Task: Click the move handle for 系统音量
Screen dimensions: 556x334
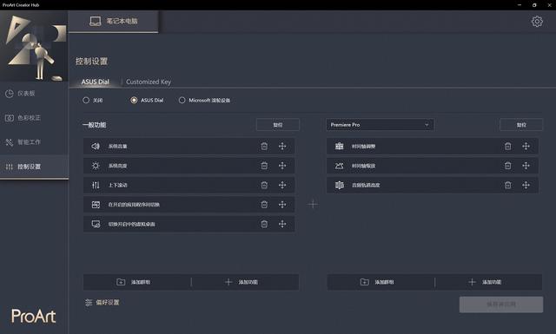Action: [282, 146]
